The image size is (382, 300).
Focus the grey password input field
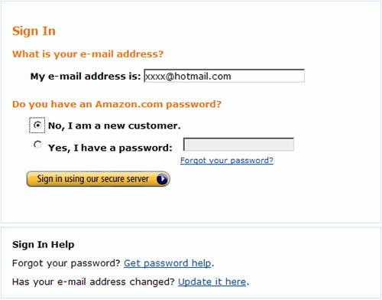click(x=238, y=145)
